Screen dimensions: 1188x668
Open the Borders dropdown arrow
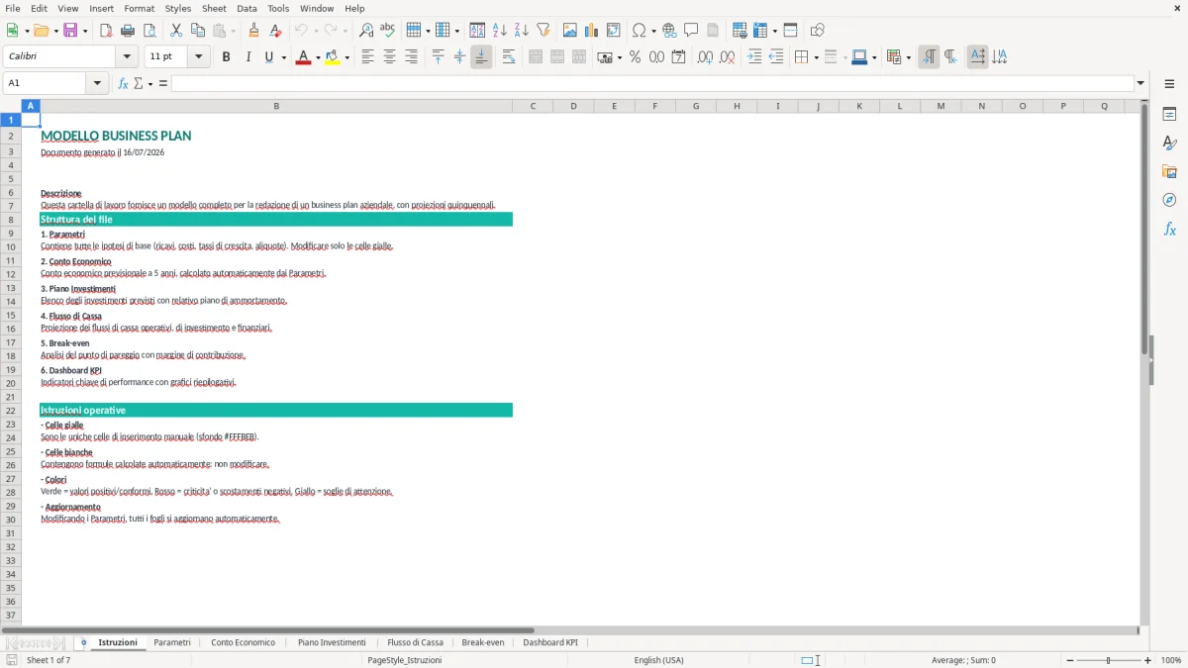[x=816, y=57]
